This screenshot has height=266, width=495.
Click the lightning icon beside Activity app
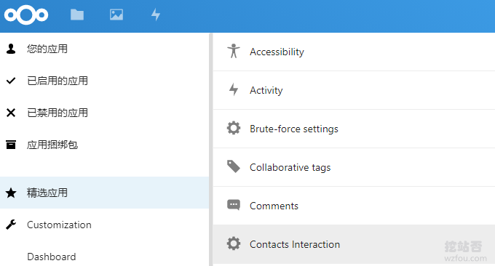234,89
